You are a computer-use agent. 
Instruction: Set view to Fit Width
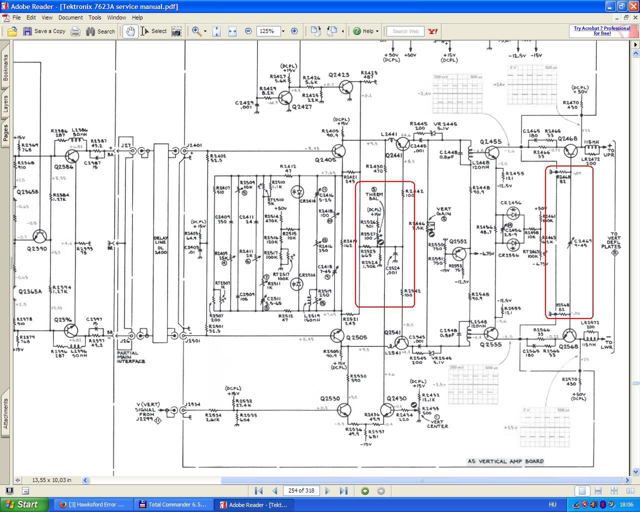tap(232, 31)
